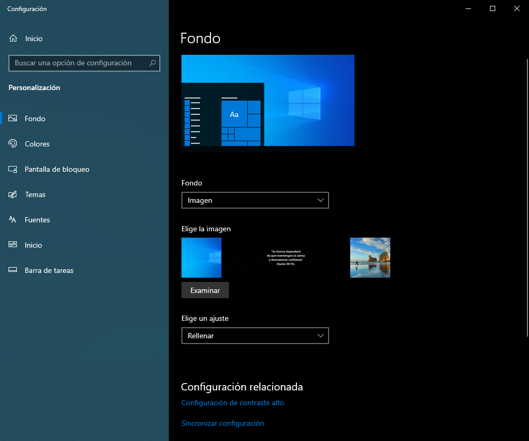Open Colores via palette icon

click(x=13, y=144)
